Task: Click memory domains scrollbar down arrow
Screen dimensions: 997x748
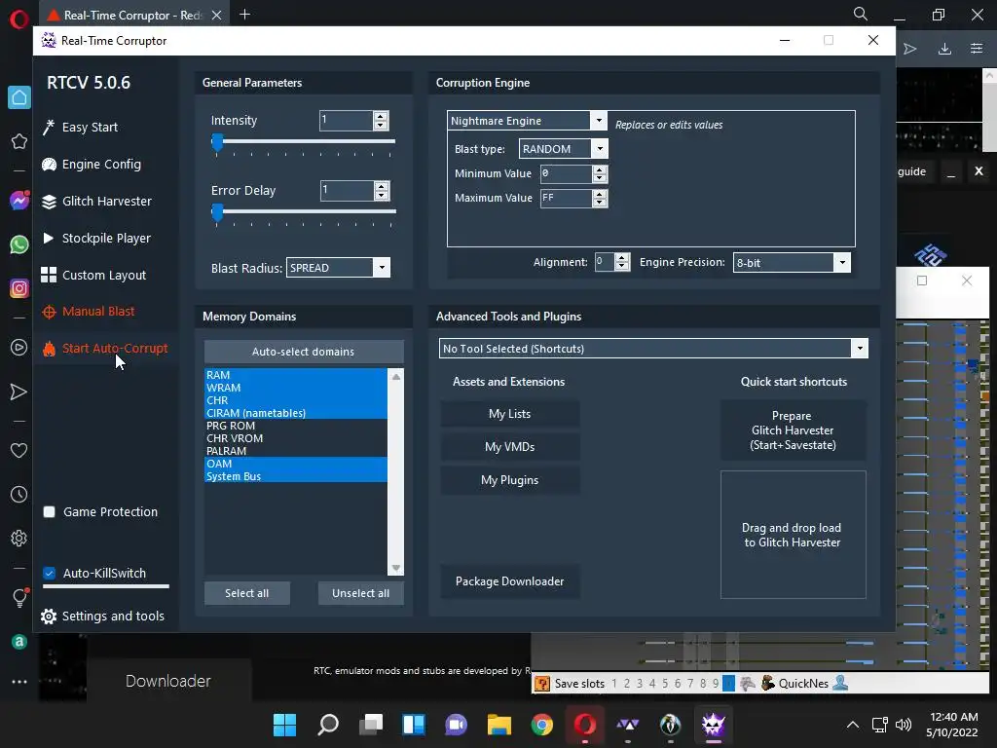Action: click(396, 568)
